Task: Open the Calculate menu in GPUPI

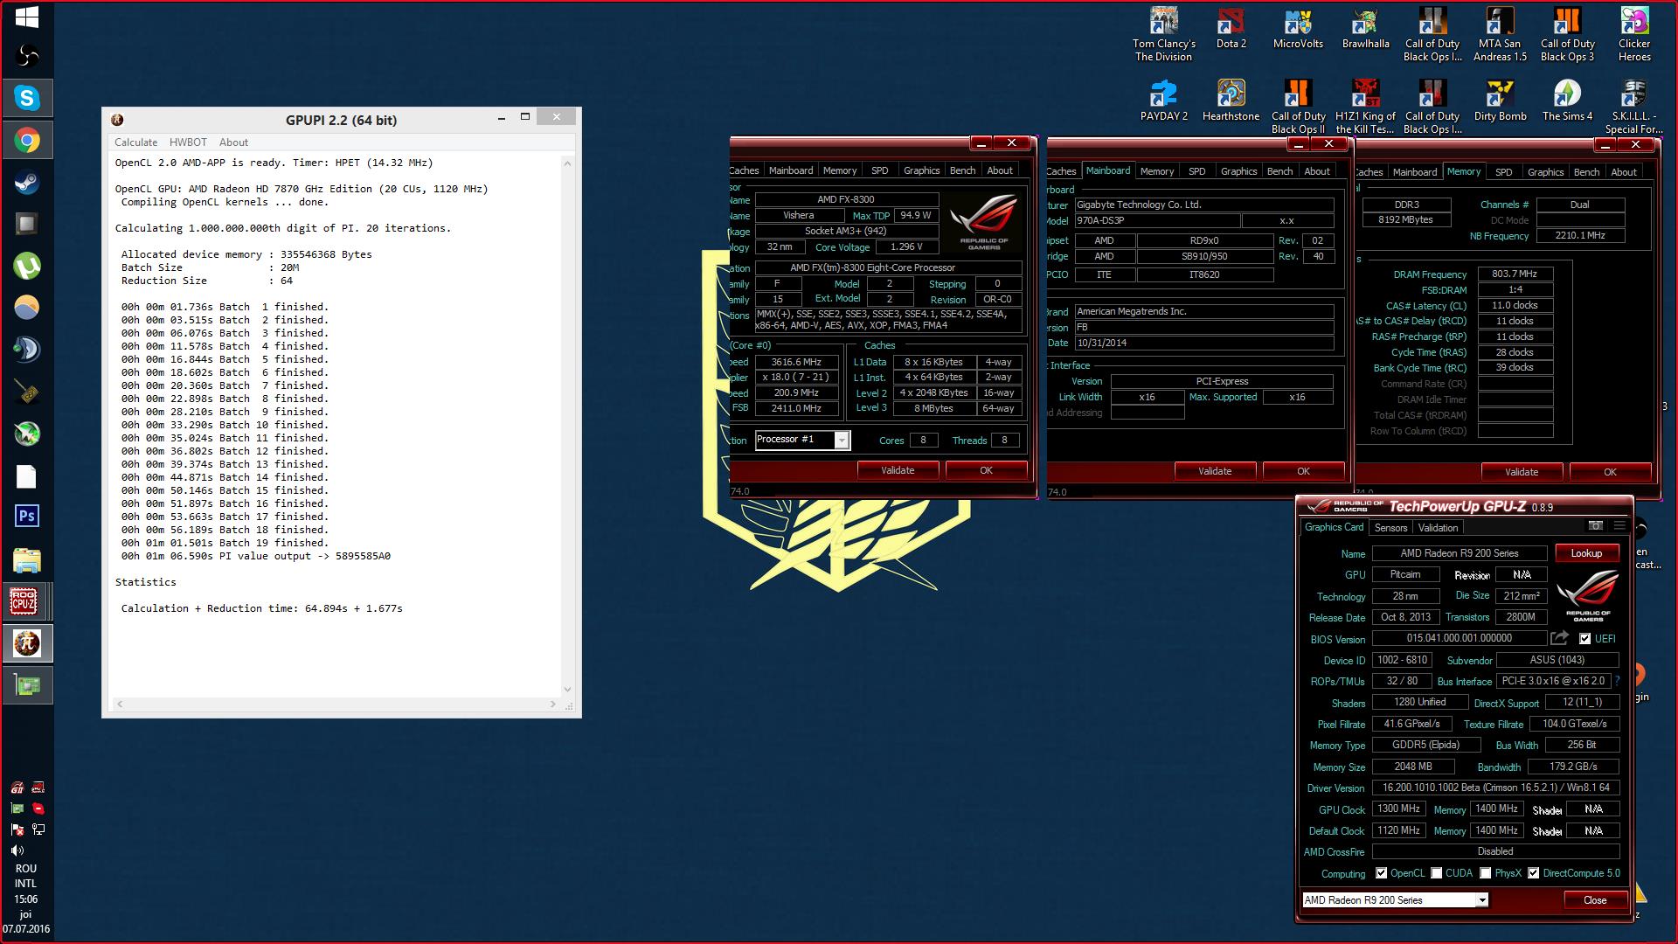Action: click(x=135, y=142)
